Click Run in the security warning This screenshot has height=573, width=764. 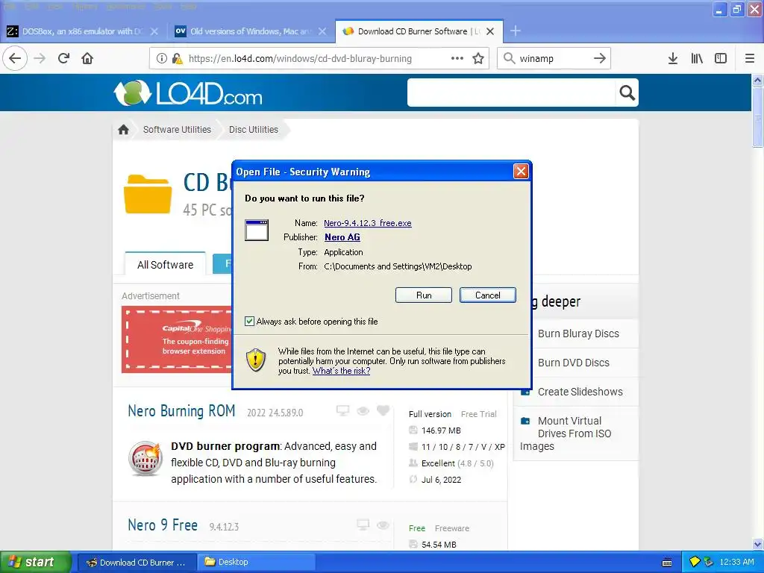click(x=424, y=295)
